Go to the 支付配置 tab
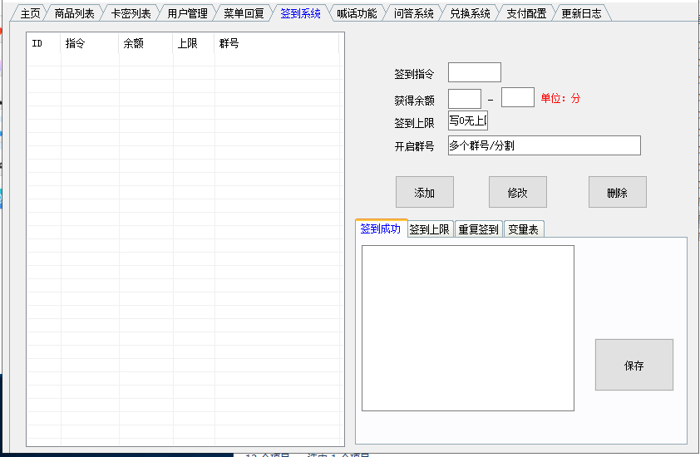Viewport: 700px width, 457px height. coord(526,13)
